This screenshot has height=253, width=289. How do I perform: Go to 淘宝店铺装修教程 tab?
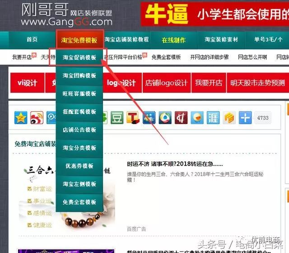coord(127,39)
